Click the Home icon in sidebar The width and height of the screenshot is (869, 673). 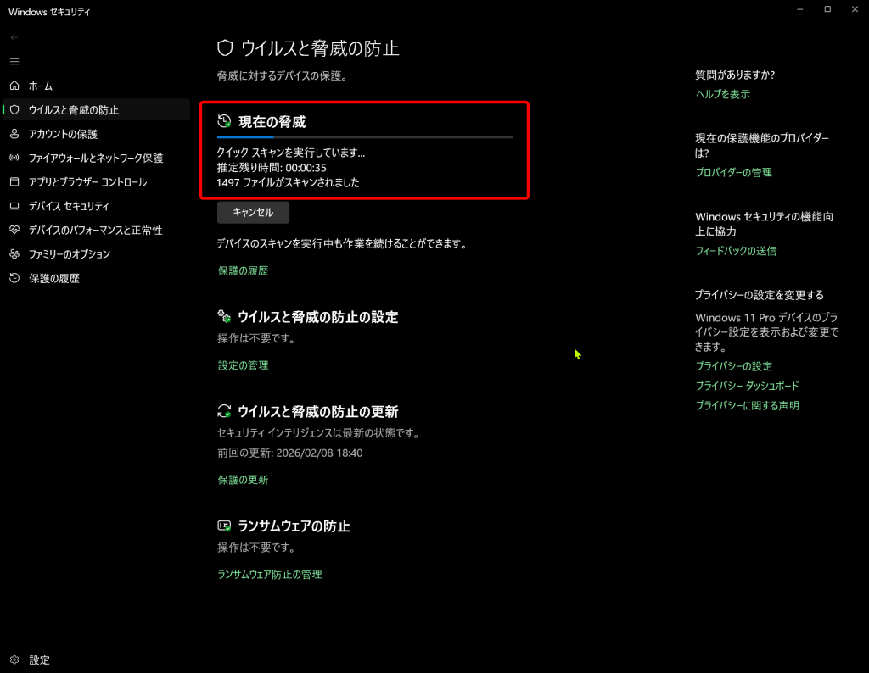(14, 86)
